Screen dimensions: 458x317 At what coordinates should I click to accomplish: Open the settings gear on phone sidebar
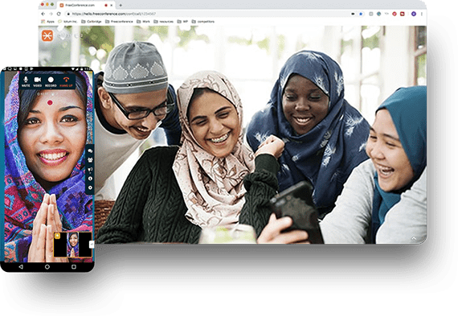coord(90,187)
